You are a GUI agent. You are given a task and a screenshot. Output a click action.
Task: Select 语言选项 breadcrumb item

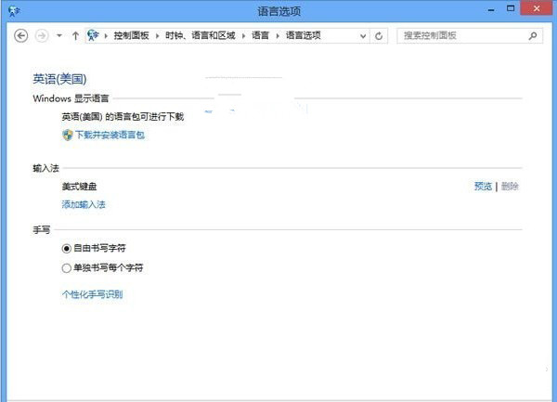[303, 35]
